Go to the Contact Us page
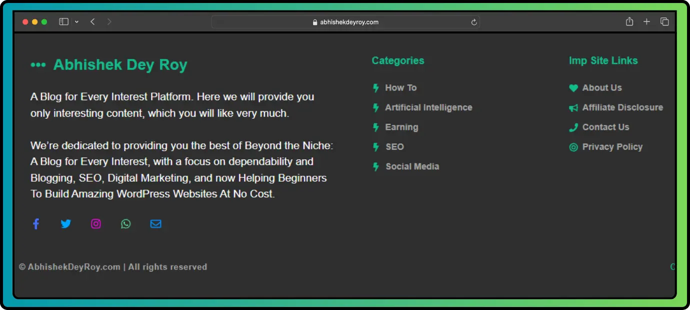690x310 pixels. coord(606,127)
